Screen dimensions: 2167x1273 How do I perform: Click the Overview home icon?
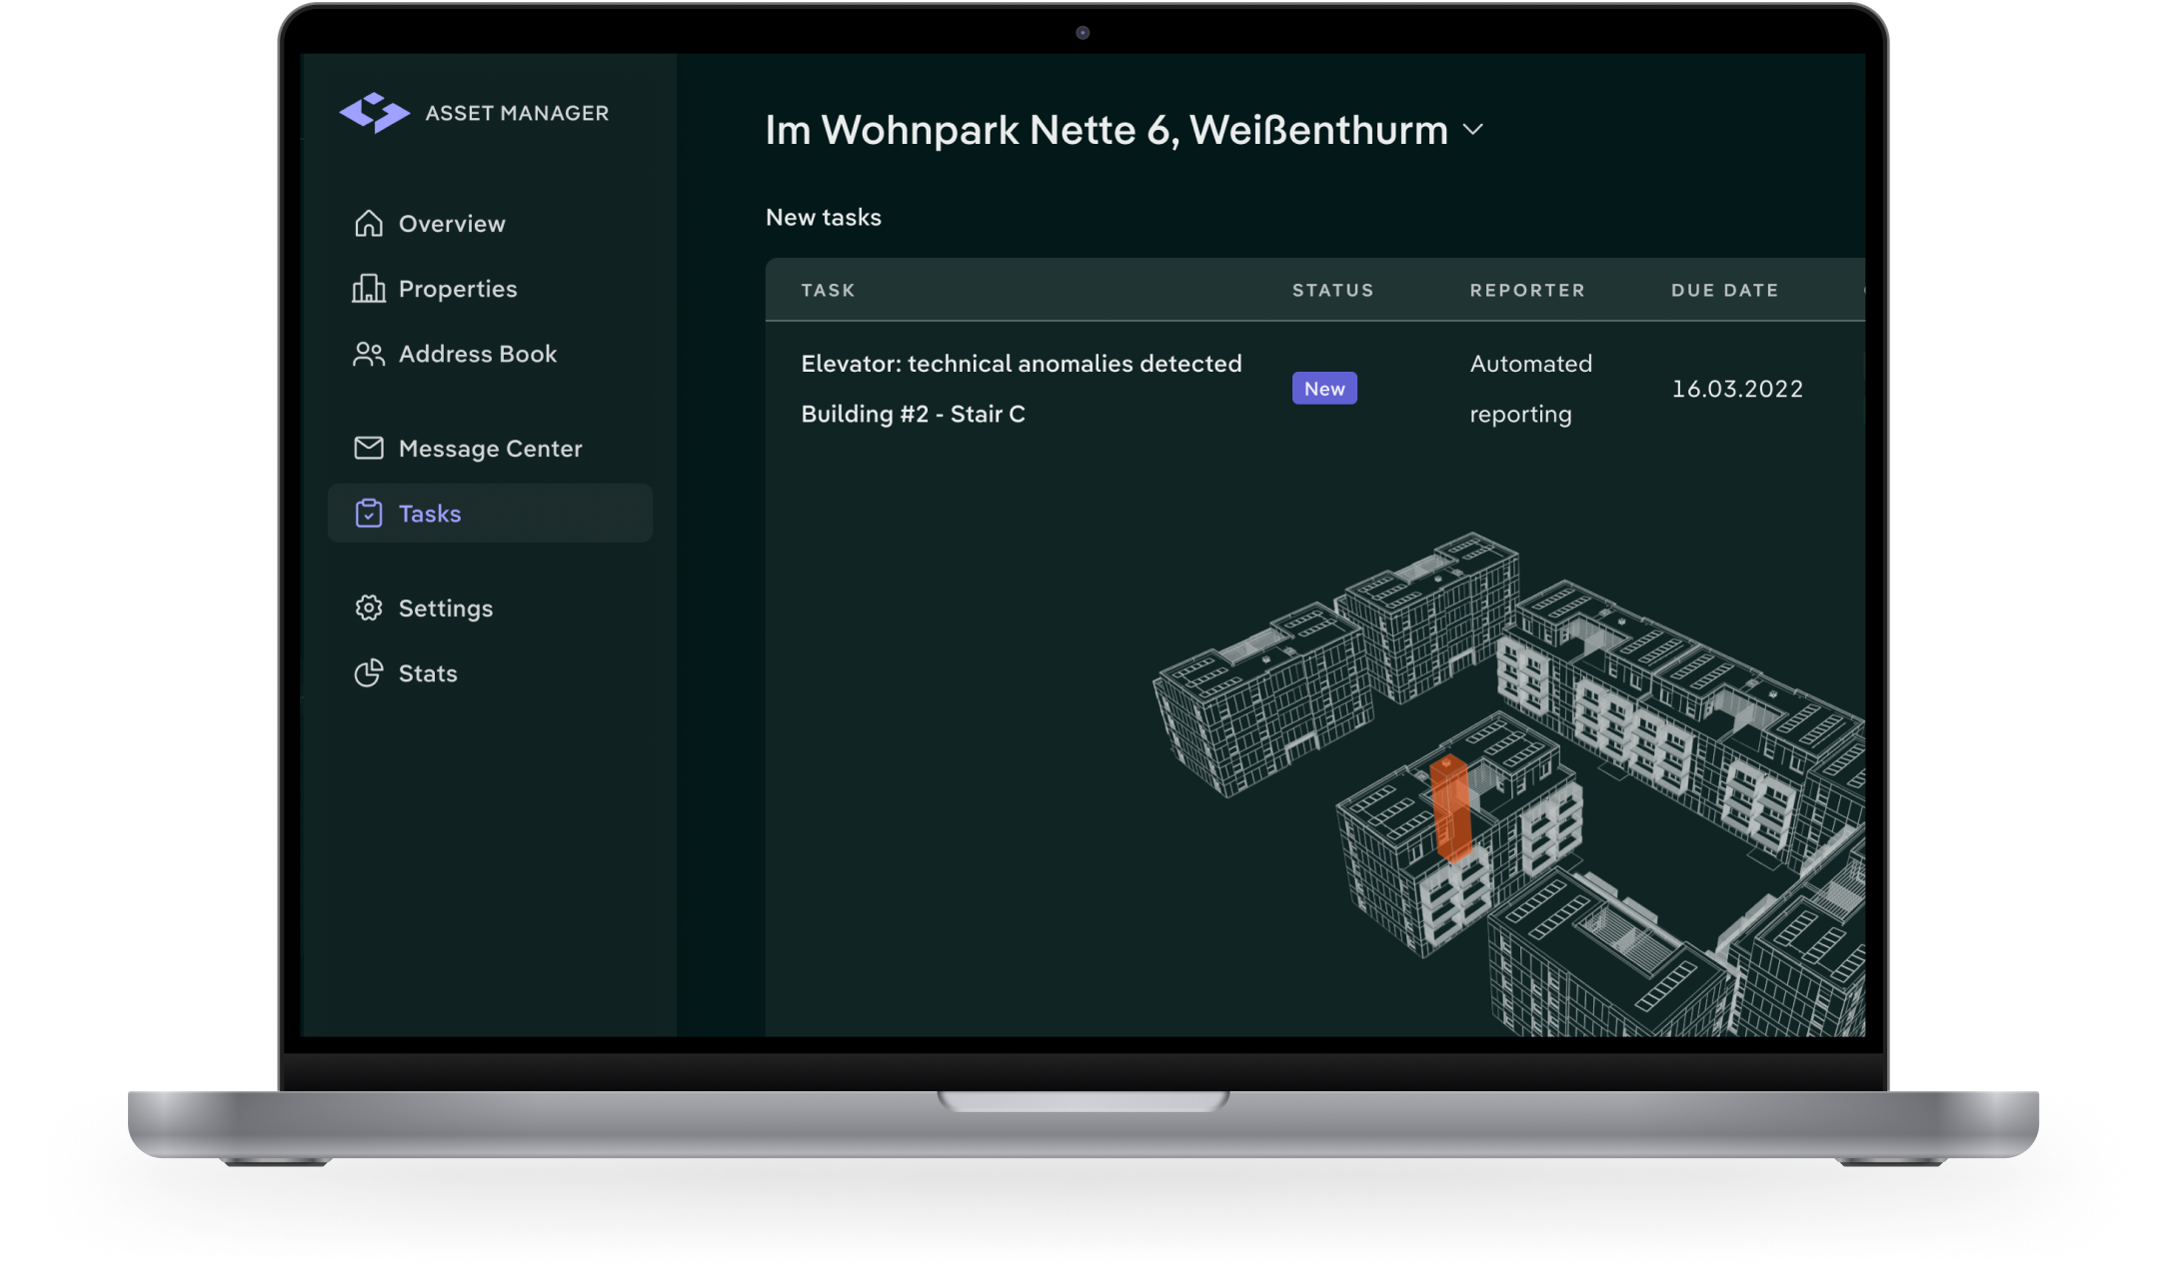click(x=369, y=223)
